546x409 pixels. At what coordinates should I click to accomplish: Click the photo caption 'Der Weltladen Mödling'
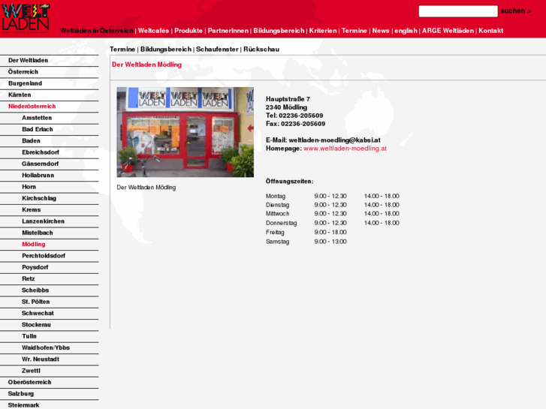point(146,188)
